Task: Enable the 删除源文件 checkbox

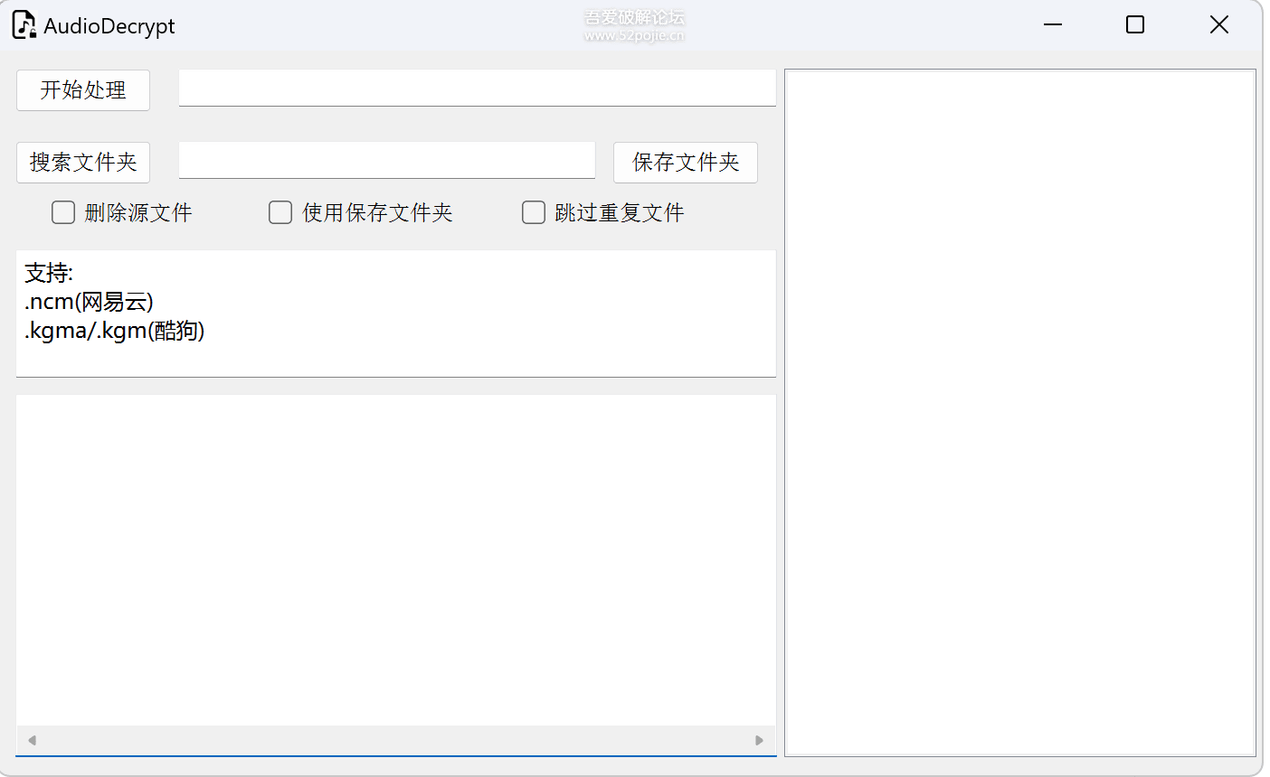Action: (62, 212)
